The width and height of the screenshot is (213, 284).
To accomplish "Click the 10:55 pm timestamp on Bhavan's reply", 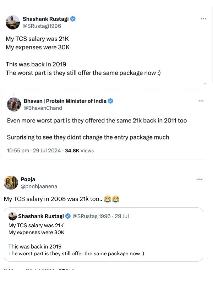I will pyautogui.click(x=18, y=151).
